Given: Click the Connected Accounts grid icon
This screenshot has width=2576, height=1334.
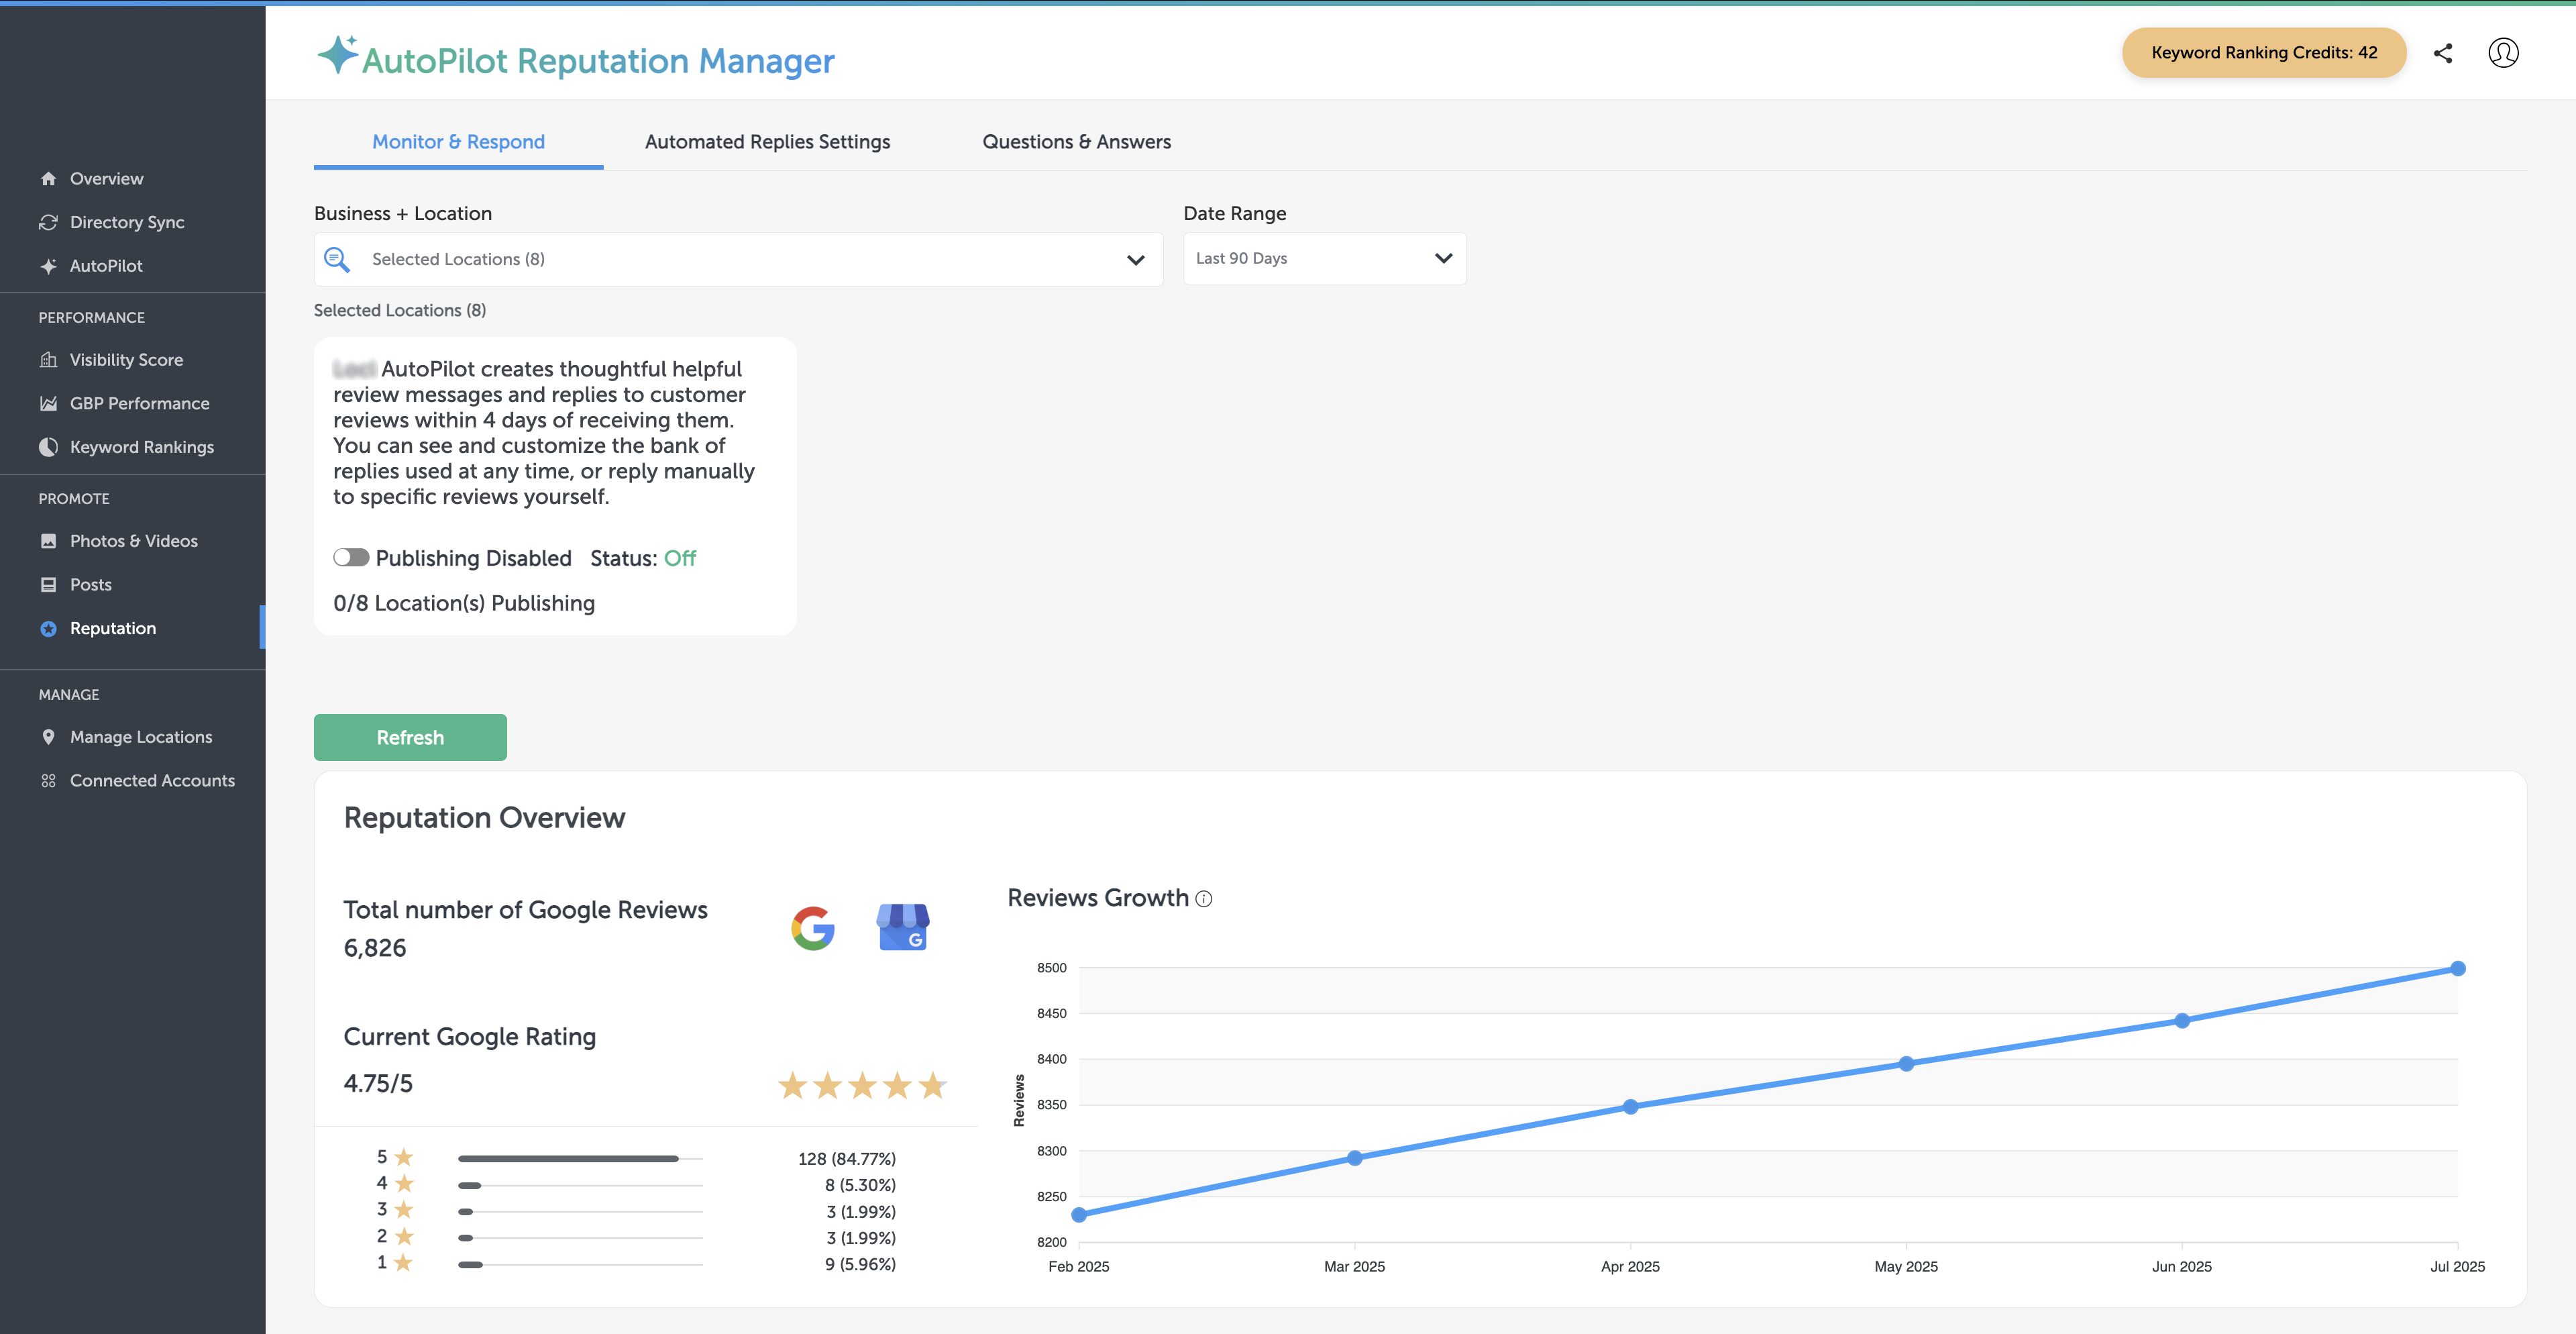Looking at the screenshot, I should click(x=48, y=781).
